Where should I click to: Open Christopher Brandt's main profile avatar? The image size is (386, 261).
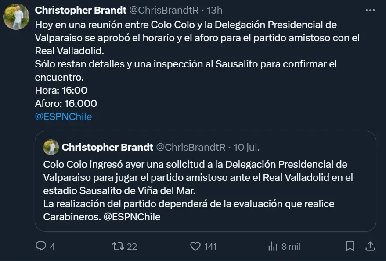point(16,17)
